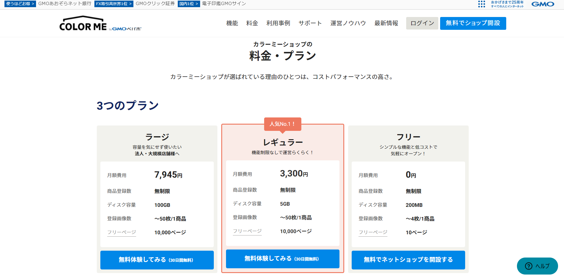Click 無料でショップ開設 header button
Viewport: 564px width, 279px height.
click(473, 23)
